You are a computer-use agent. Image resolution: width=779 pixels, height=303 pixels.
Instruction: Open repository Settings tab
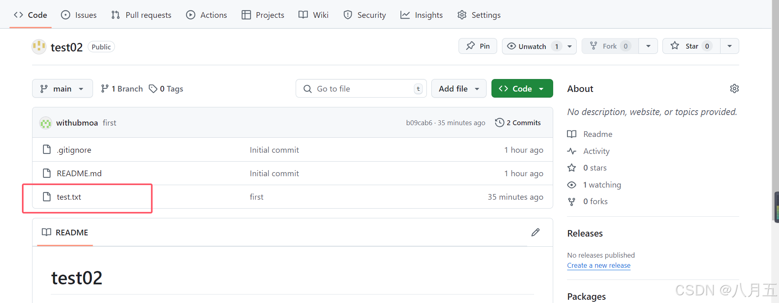pos(479,15)
